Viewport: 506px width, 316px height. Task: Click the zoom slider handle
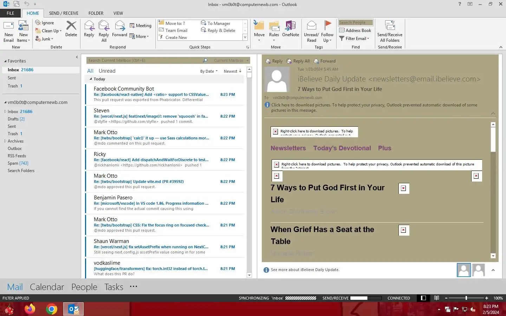point(466,298)
